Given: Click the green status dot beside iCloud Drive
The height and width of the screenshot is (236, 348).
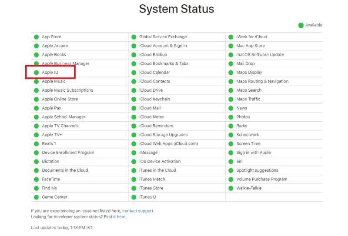Looking at the screenshot, I should tap(134, 90).
